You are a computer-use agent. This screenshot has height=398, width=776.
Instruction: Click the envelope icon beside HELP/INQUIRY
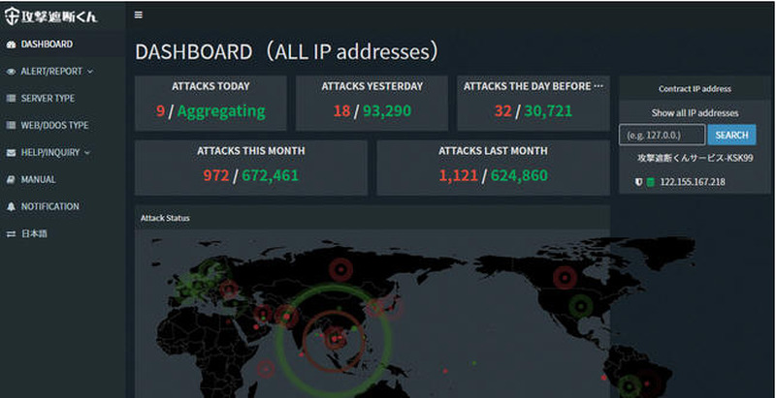11,153
